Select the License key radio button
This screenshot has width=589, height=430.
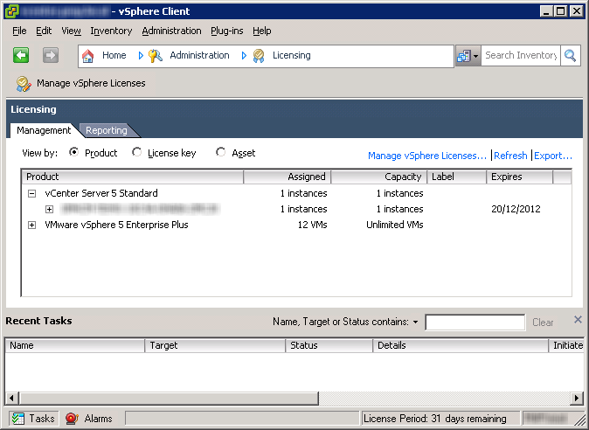click(136, 153)
